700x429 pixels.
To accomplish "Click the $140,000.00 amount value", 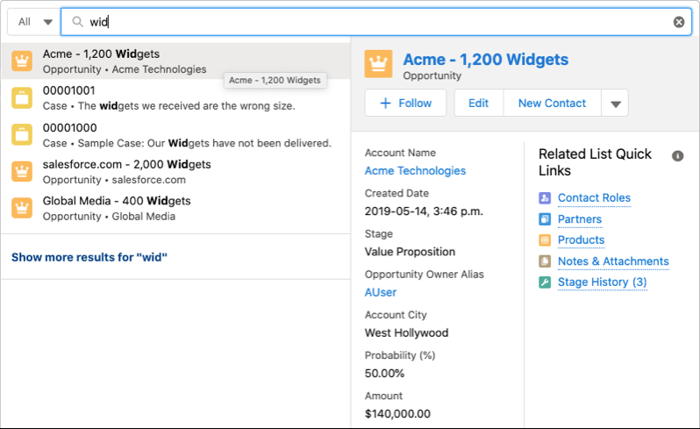I will tap(397, 414).
